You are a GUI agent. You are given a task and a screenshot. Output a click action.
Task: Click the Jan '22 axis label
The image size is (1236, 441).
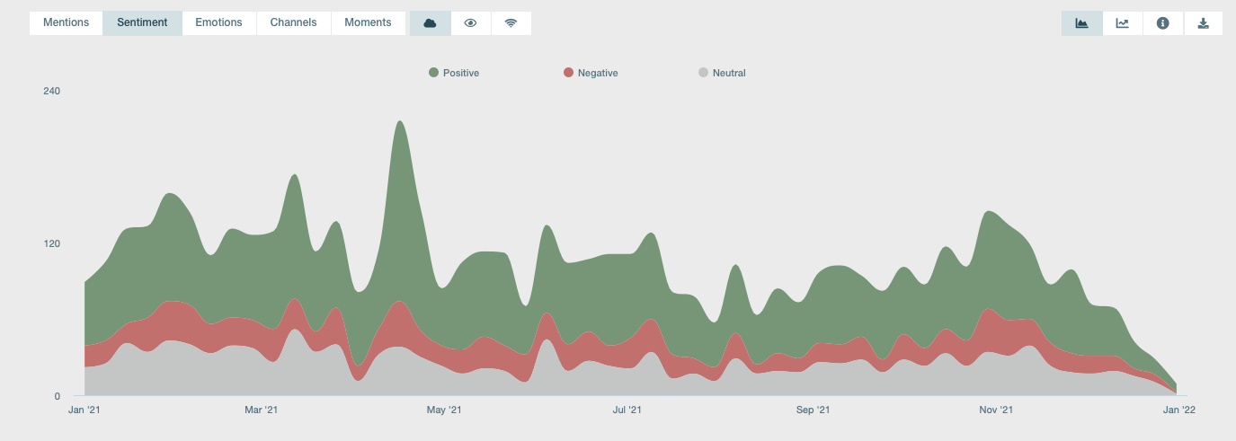pos(1178,410)
